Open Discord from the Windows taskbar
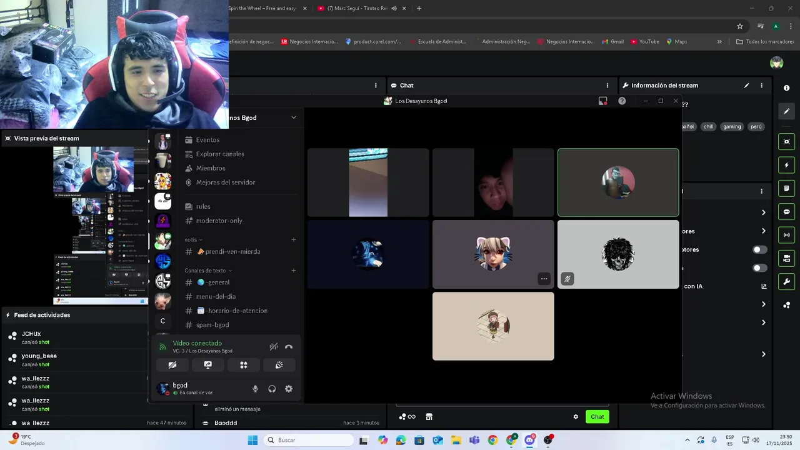800x450 pixels. pos(530,440)
